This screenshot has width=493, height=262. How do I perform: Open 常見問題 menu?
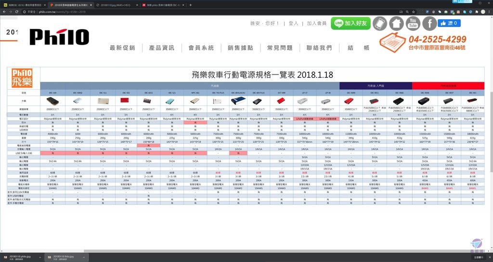[x=280, y=48]
